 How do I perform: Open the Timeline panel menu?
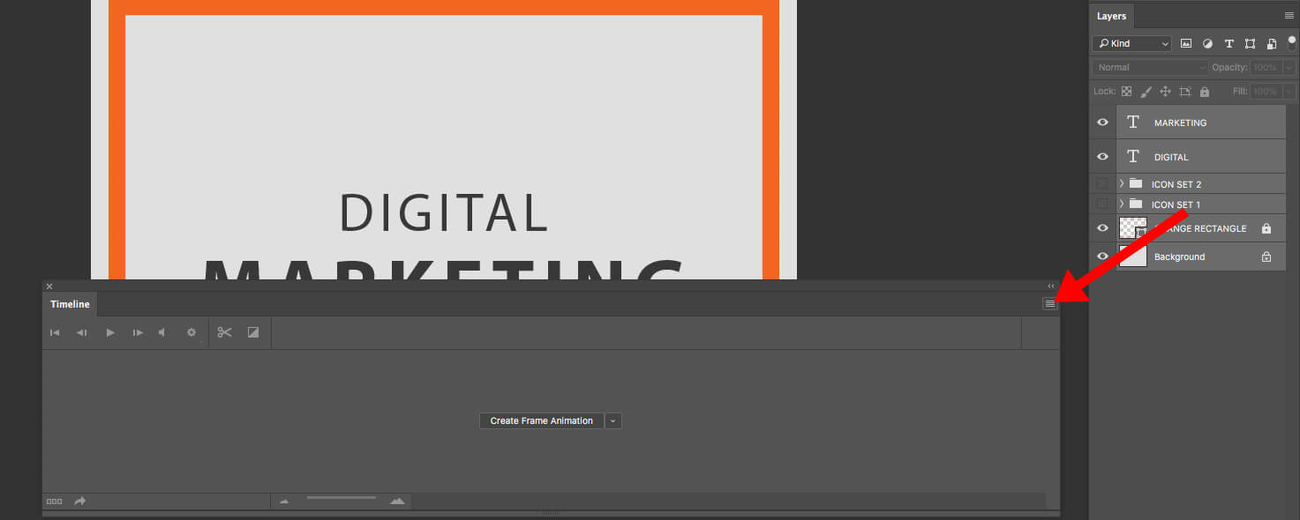[x=1048, y=303]
